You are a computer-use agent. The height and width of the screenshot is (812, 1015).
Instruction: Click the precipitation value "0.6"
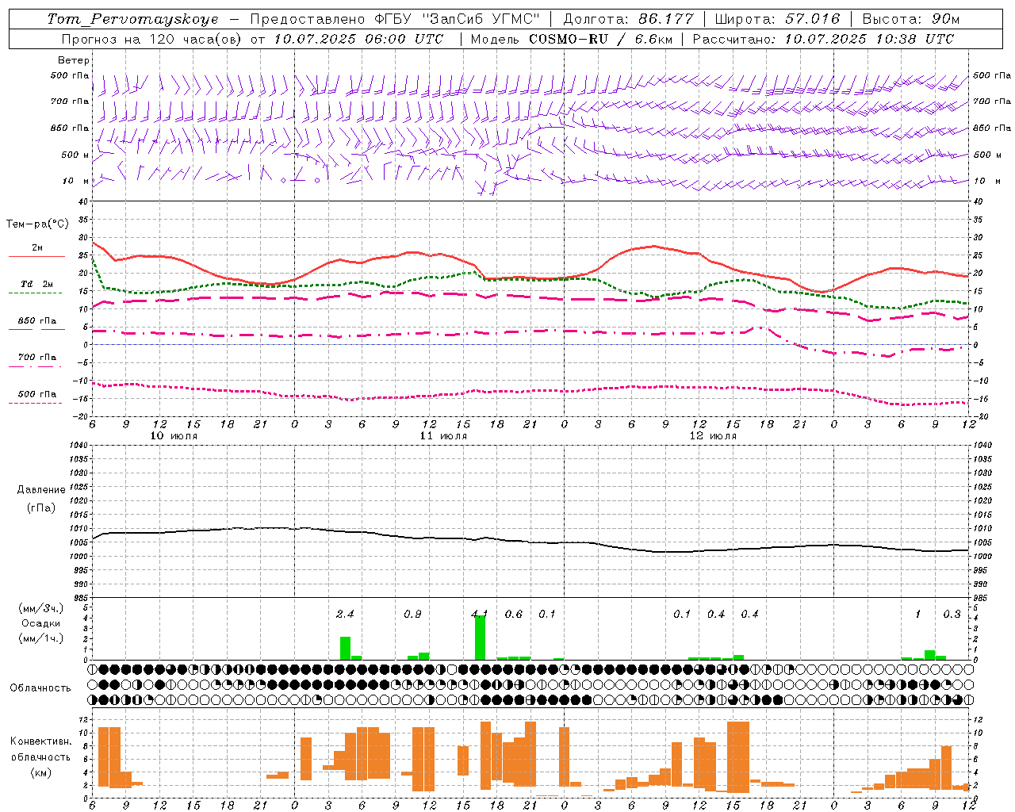point(514,614)
